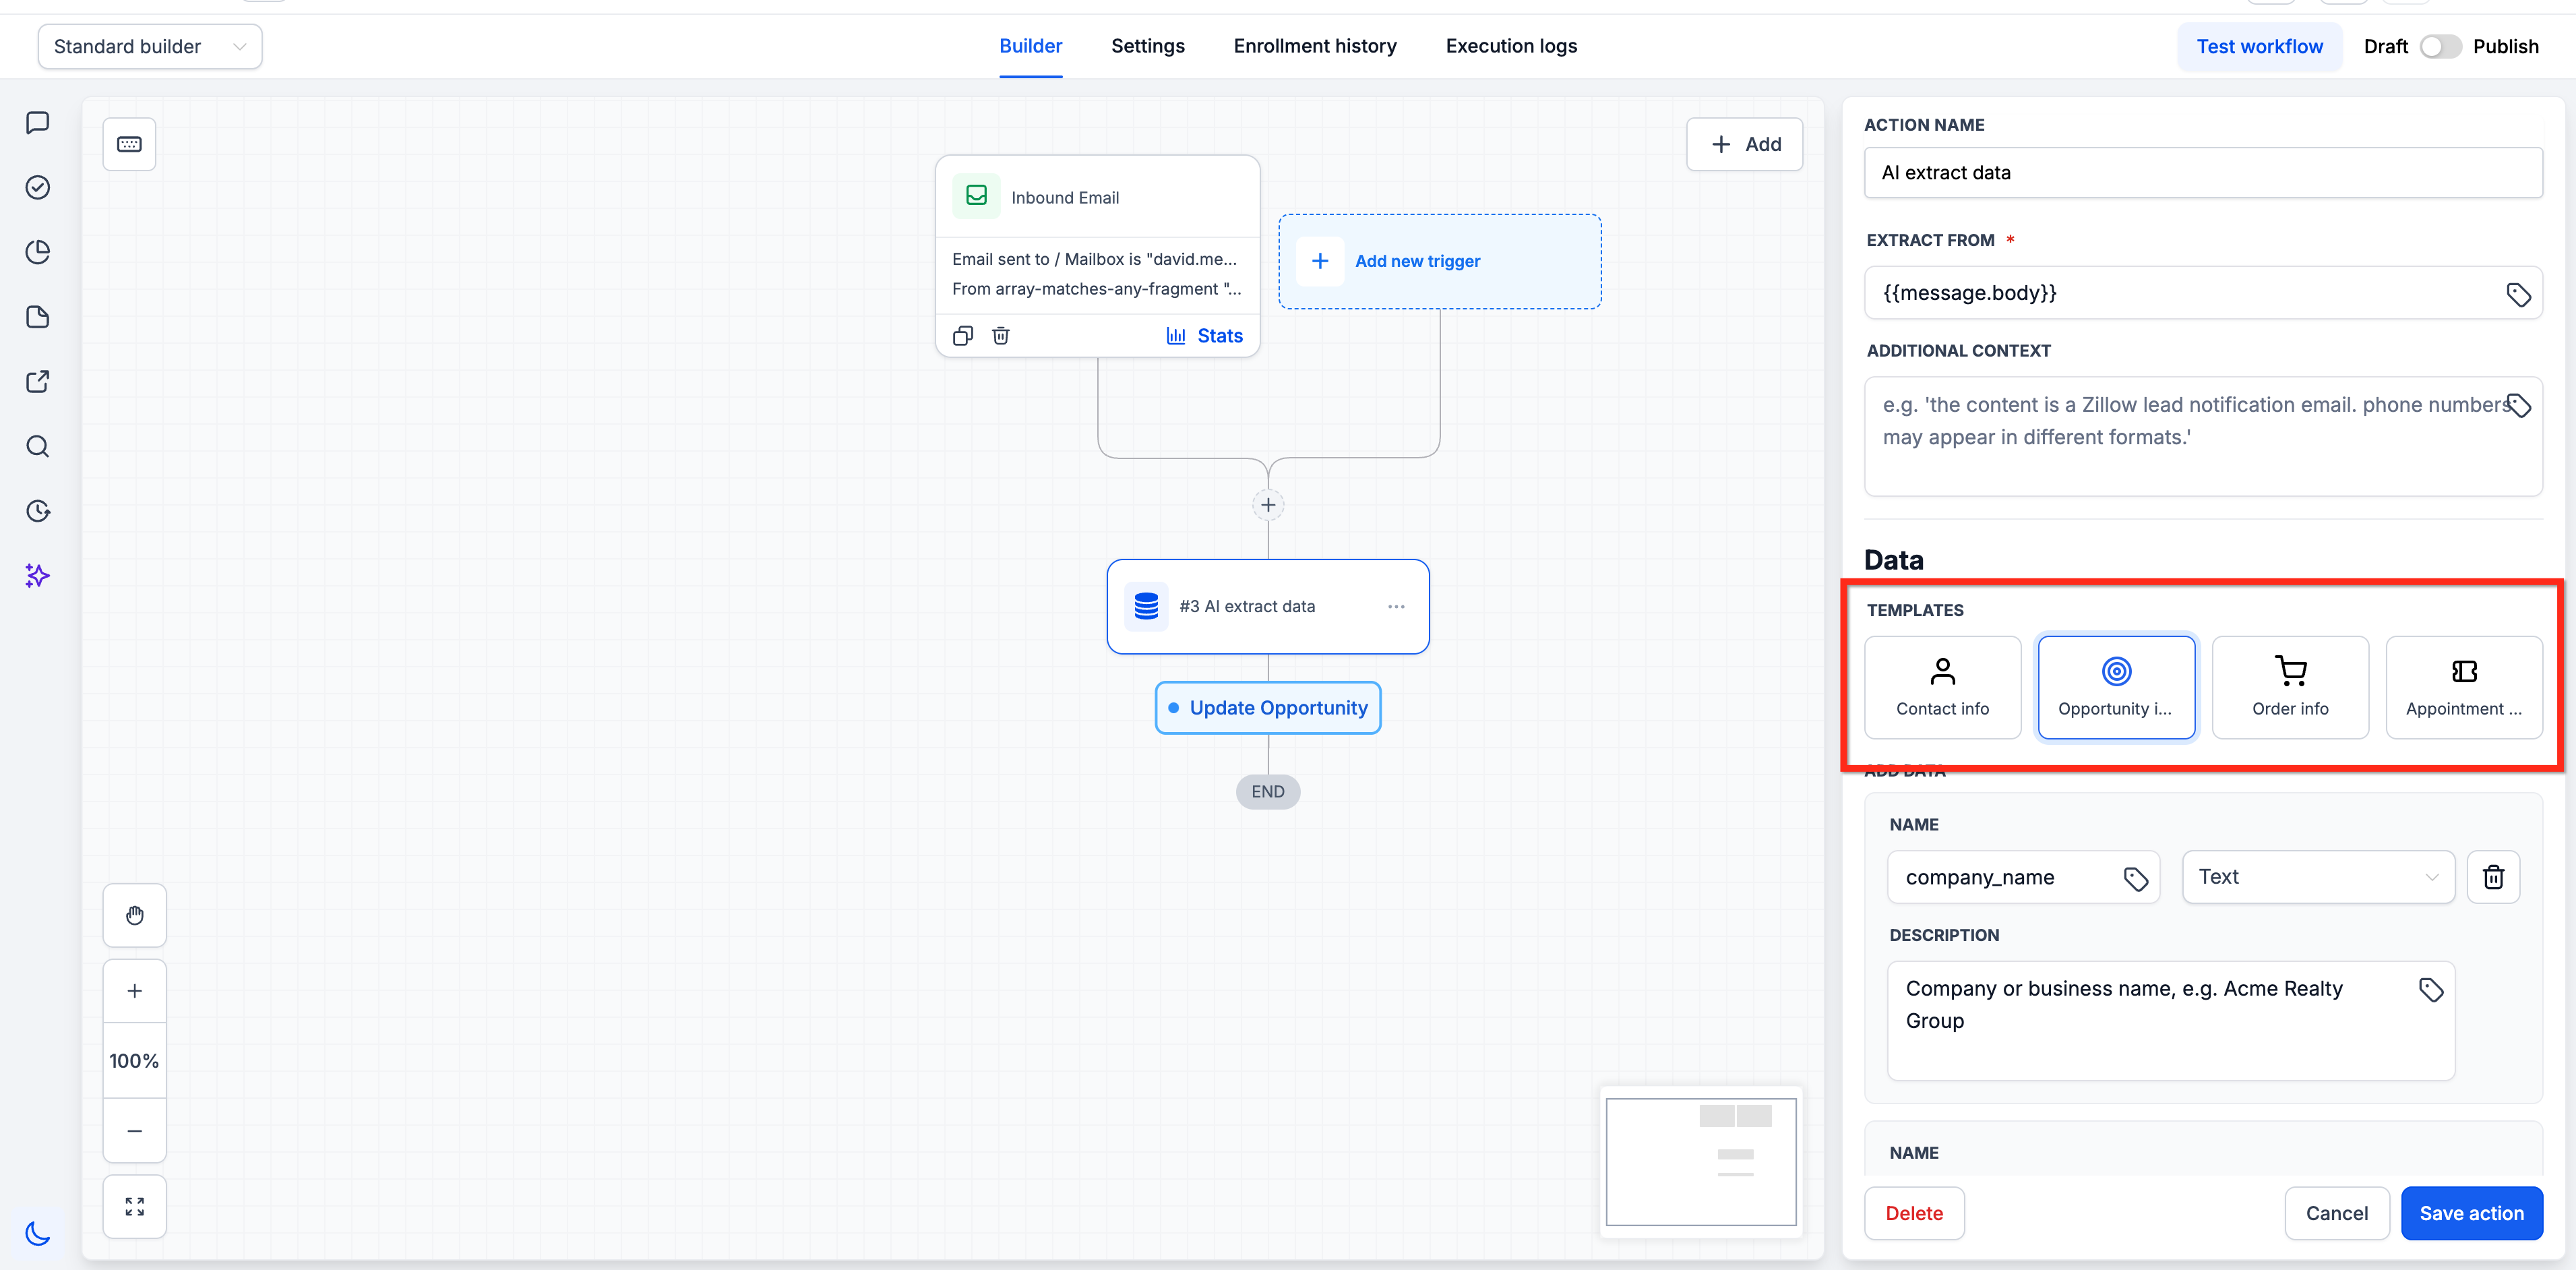This screenshot has width=2576, height=1270.
Task: Zoom out on the canvas
Action: pos(135,1131)
